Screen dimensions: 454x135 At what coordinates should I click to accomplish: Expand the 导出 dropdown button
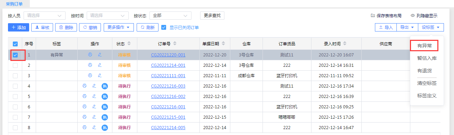point(407,27)
